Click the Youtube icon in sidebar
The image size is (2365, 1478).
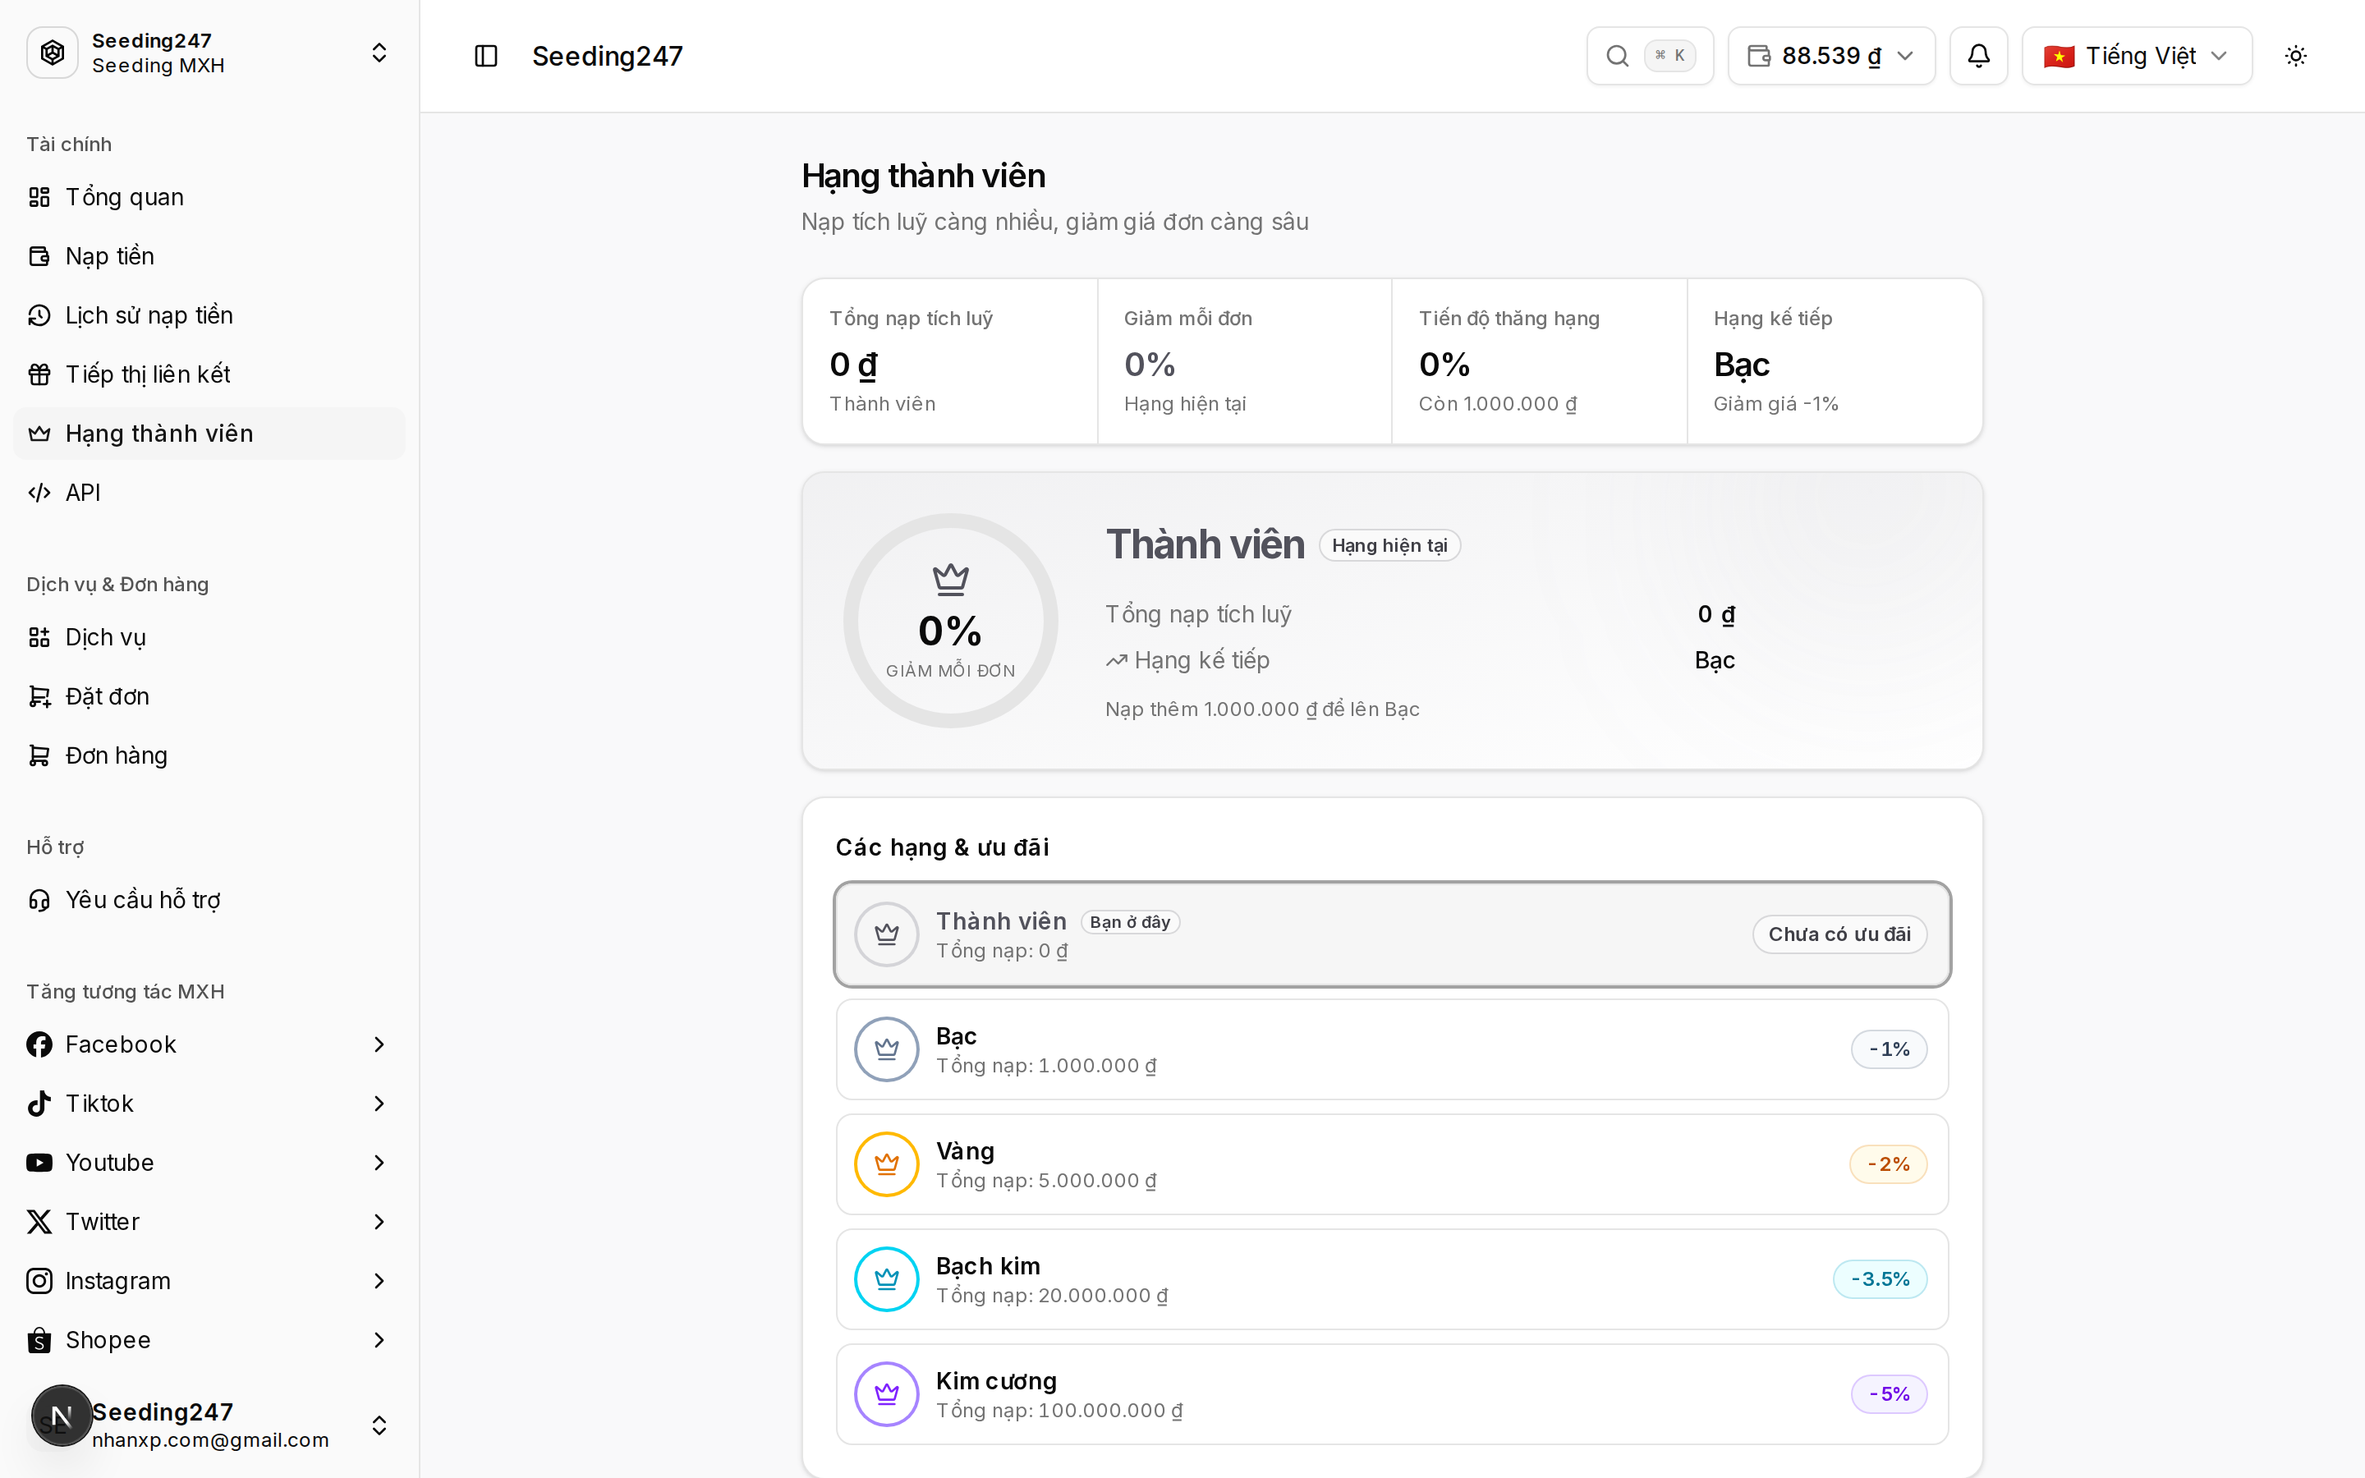click(39, 1164)
